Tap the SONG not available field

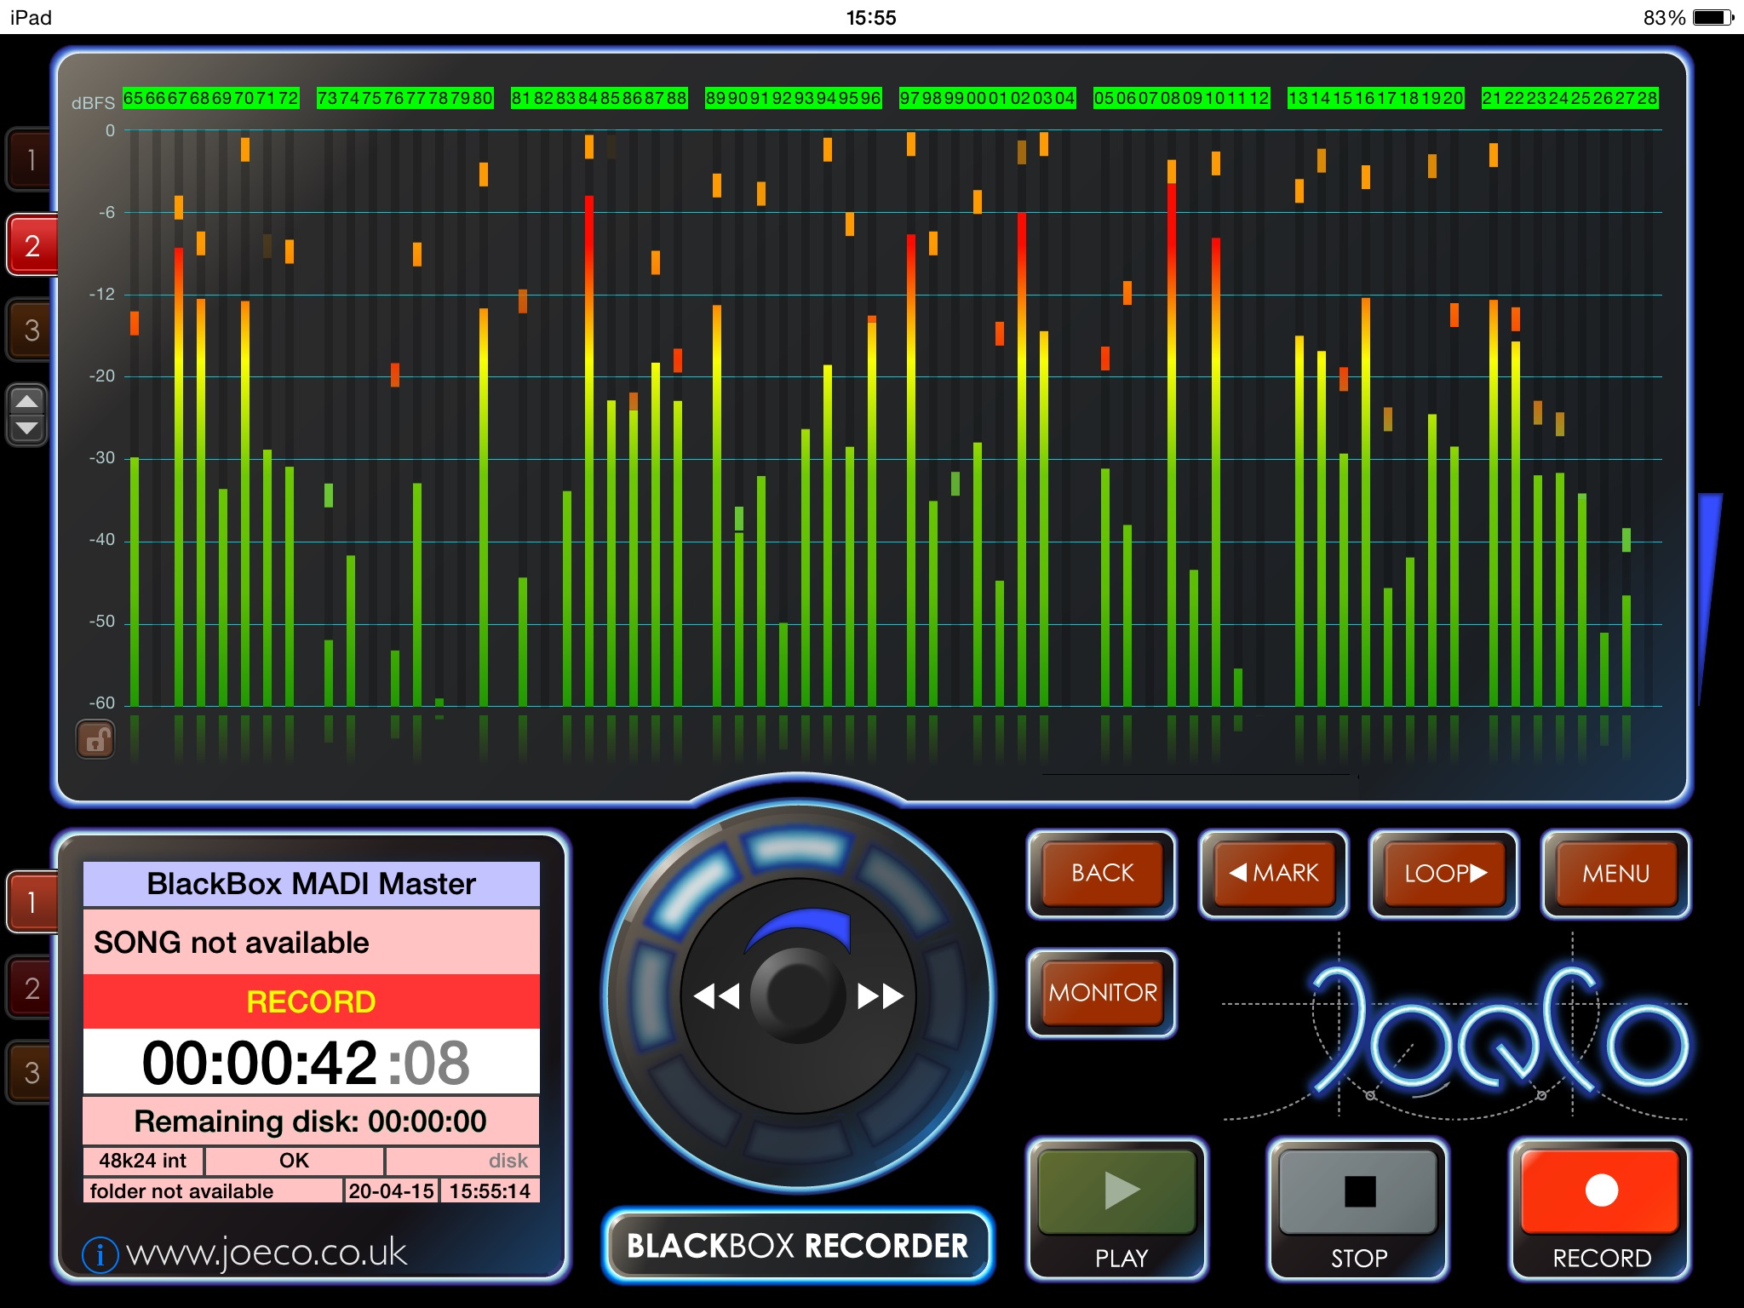(311, 943)
